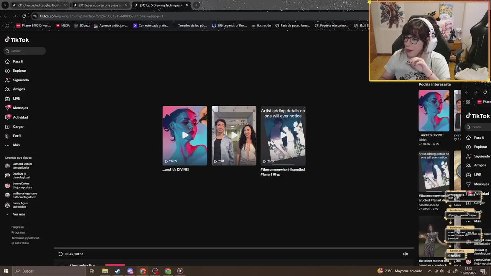Image resolution: width=491 pixels, height=276 pixels.
Task: Open DaniArt followed account
Action: click(x=18, y=176)
